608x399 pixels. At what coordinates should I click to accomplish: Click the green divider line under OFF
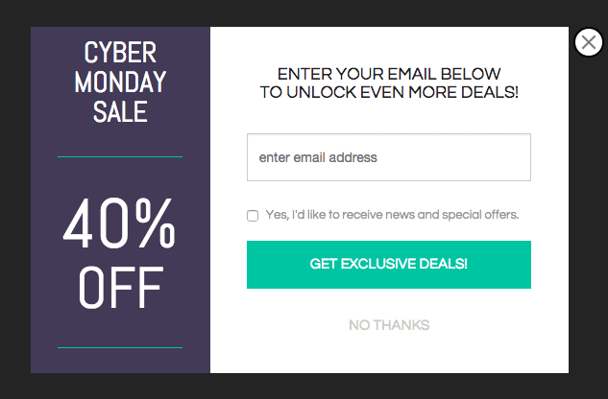120,347
